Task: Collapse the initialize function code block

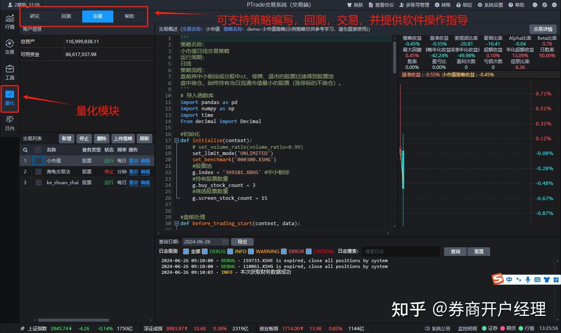Action: (x=176, y=140)
